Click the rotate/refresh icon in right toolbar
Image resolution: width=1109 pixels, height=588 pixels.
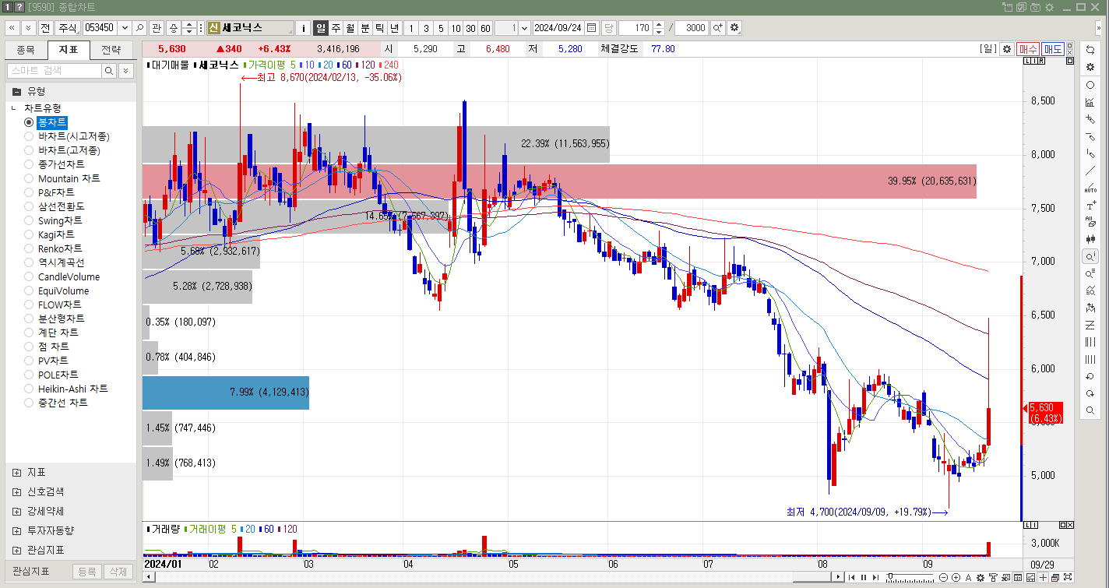(1090, 50)
